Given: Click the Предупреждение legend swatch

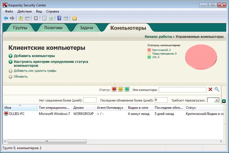Looking at the screenshot, I should point(149,54).
